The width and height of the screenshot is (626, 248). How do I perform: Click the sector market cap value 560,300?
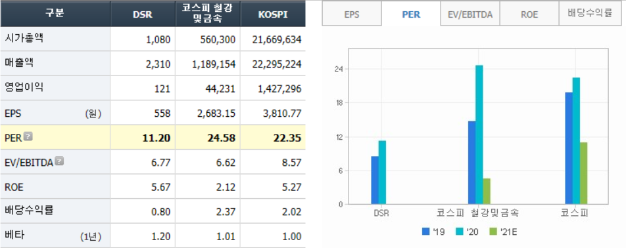click(x=218, y=39)
